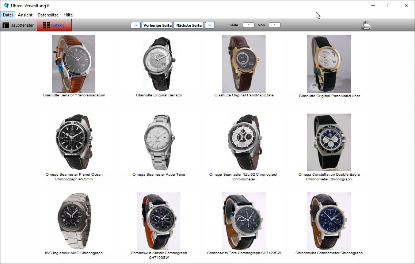Image resolution: width=415 pixels, height=264 pixels.
Task: Click the printer icon in toolbar
Action: click(366, 25)
